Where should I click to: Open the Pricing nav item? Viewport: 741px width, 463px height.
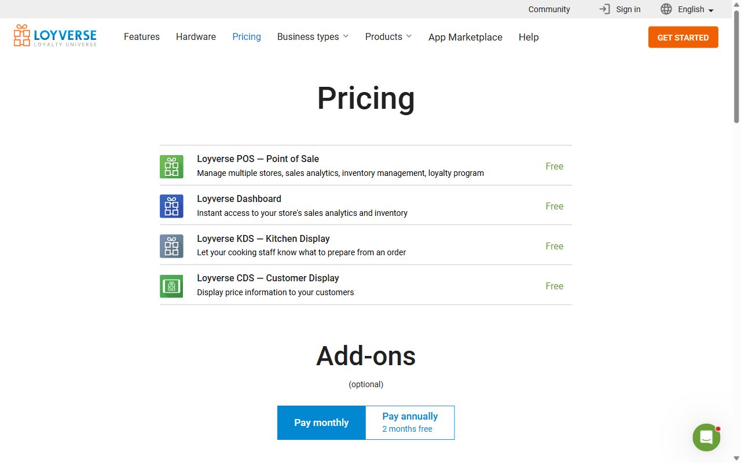247,36
